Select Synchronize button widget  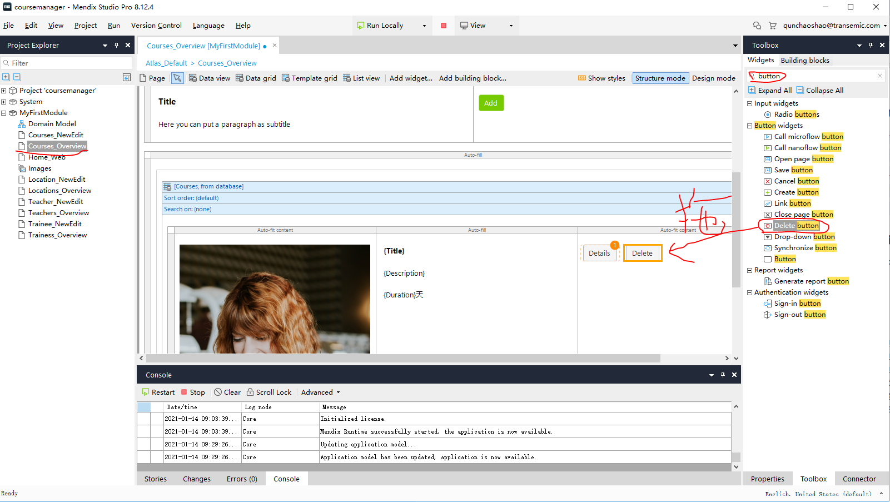pyautogui.click(x=800, y=248)
